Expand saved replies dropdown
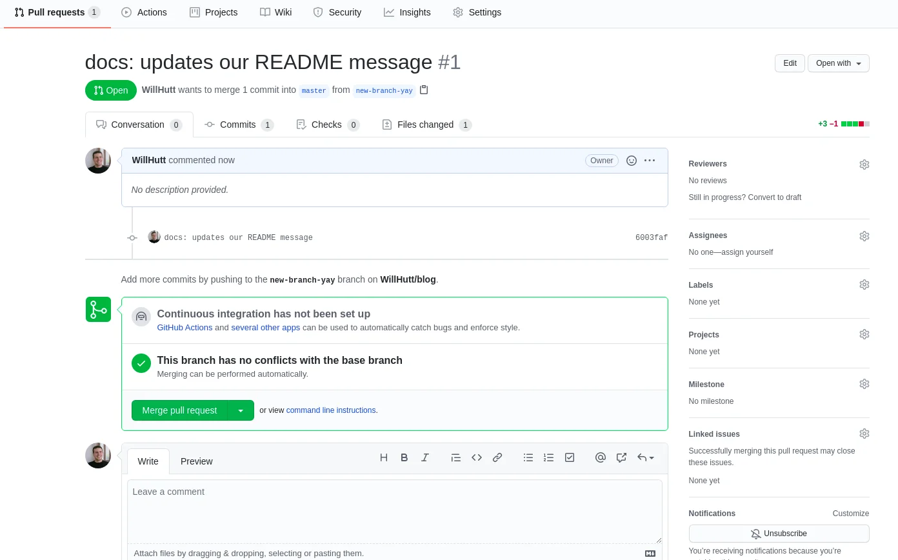 [646, 457]
